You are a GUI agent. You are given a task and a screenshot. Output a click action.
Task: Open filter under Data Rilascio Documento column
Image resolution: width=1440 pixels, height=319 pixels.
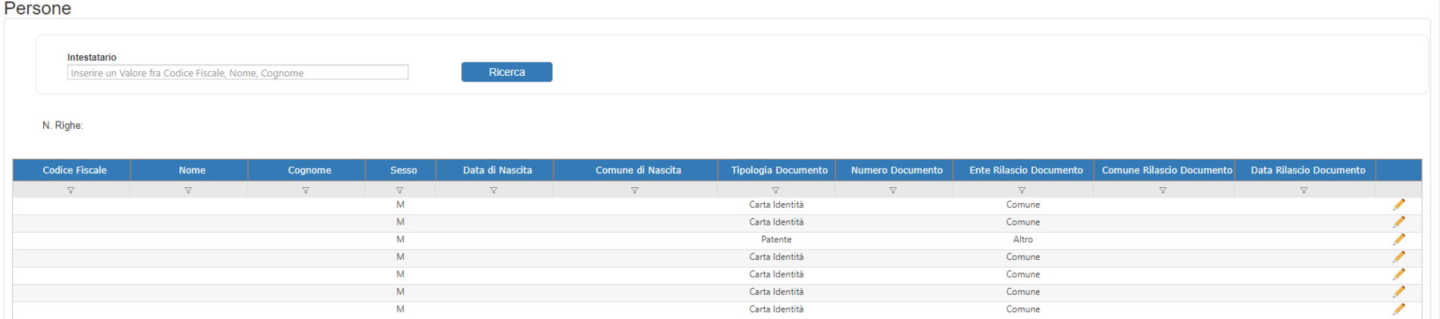(x=1304, y=190)
